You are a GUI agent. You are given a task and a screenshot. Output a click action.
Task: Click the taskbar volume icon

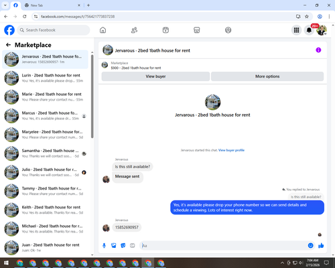point(301,263)
